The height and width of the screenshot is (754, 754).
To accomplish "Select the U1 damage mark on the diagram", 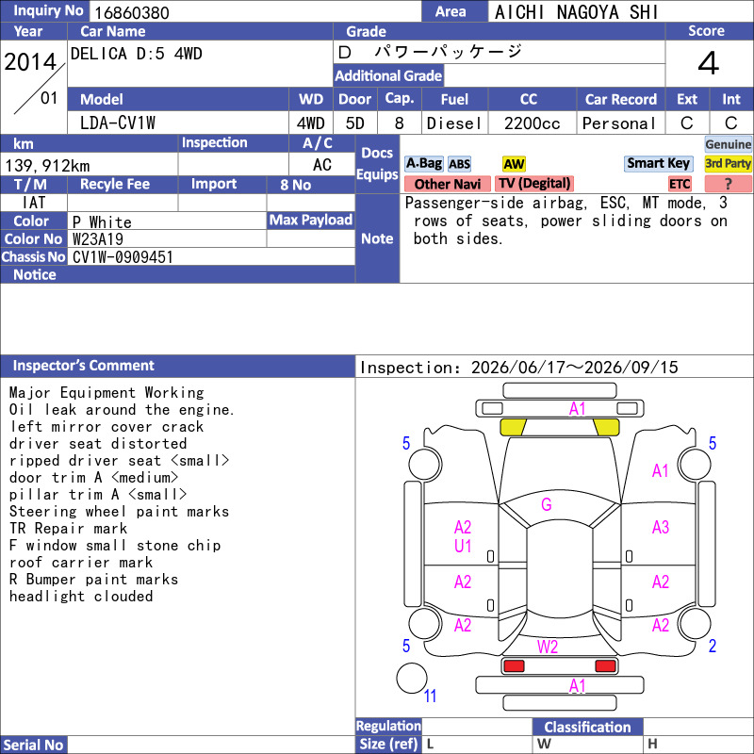I will [463, 547].
